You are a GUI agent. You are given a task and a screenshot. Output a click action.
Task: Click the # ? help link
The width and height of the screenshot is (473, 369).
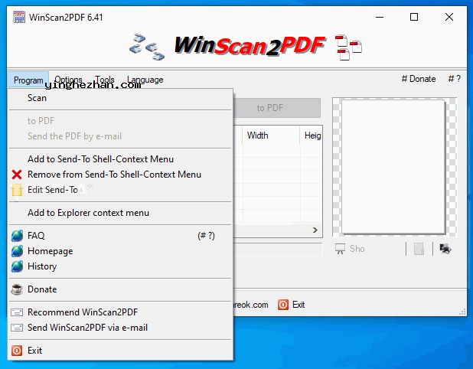point(455,79)
